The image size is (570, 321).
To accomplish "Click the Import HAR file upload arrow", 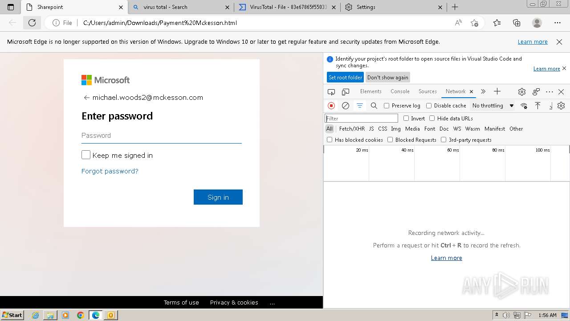I will [538, 106].
